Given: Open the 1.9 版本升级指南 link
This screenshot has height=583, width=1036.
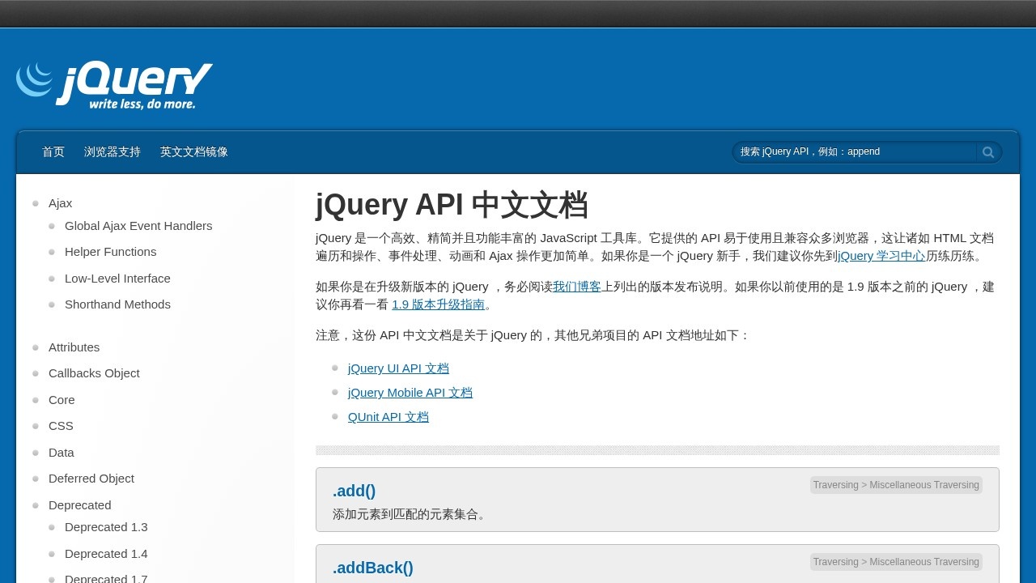Looking at the screenshot, I should [438, 304].
